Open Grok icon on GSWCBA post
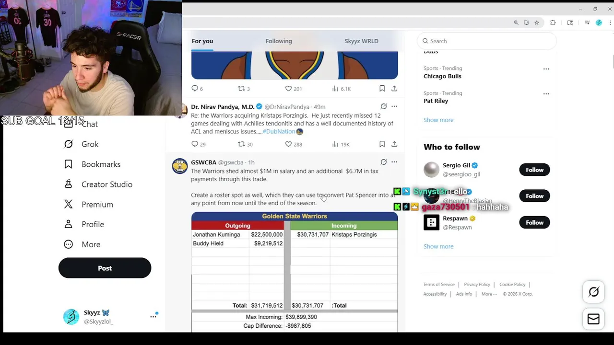Viewport: 614px width, 345px height. (x=384, y=162)
